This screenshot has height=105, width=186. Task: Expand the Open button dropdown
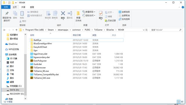coord(113,12)
